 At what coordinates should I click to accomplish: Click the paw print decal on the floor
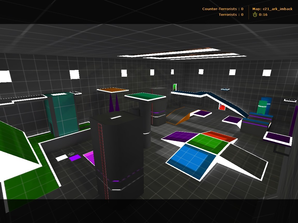click(x=71, y=154)
